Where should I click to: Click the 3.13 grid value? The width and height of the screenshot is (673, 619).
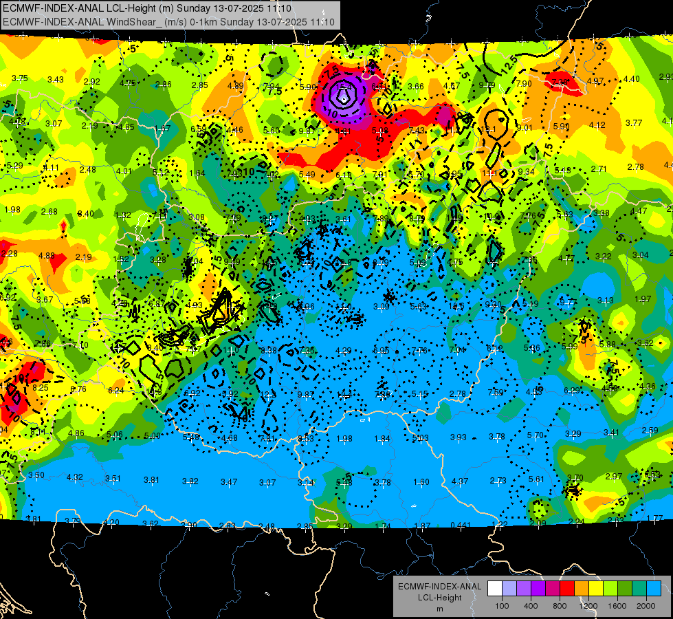606,301
